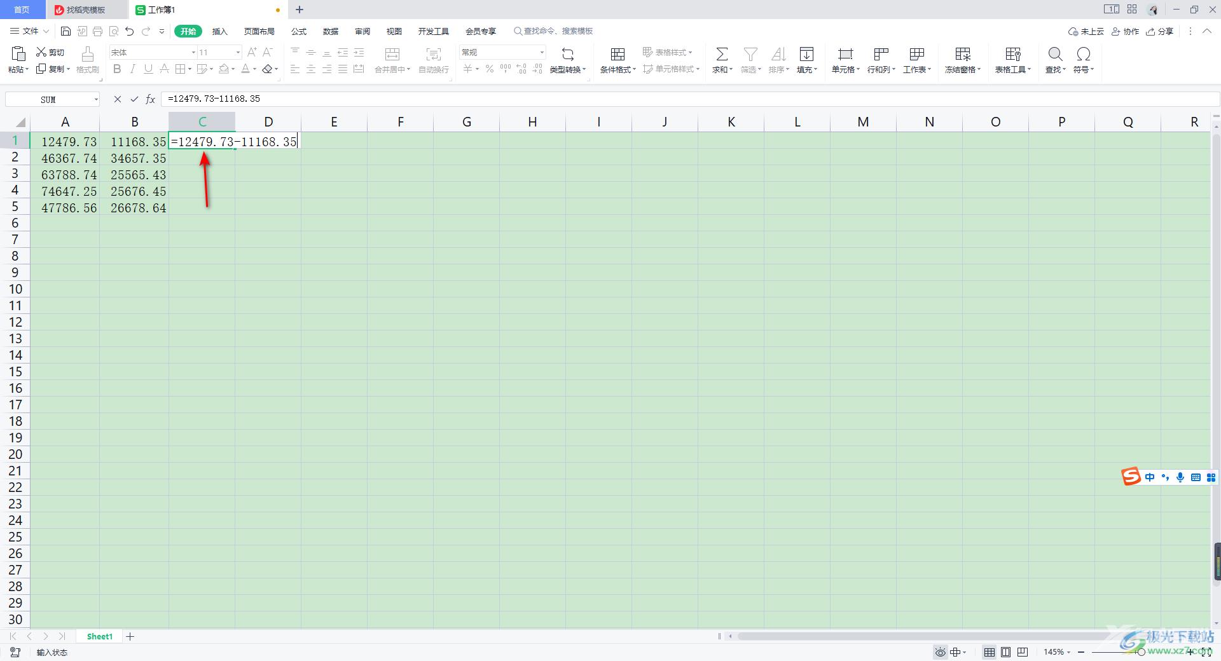Open the File menu
Screen dimensions: 1221x661
click(30, 31)
